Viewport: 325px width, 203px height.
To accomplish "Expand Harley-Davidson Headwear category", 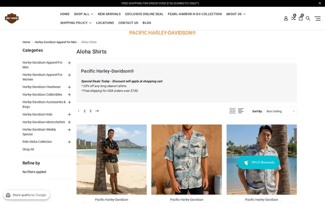I will 69,87.
